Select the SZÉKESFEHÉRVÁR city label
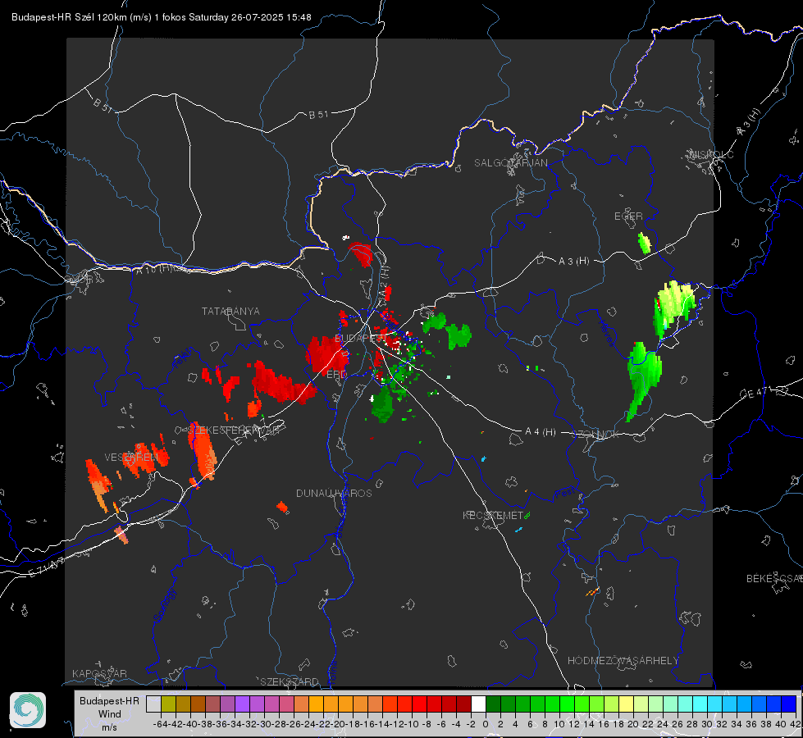The width and height of the screenshot is (803, 738). 234,430
